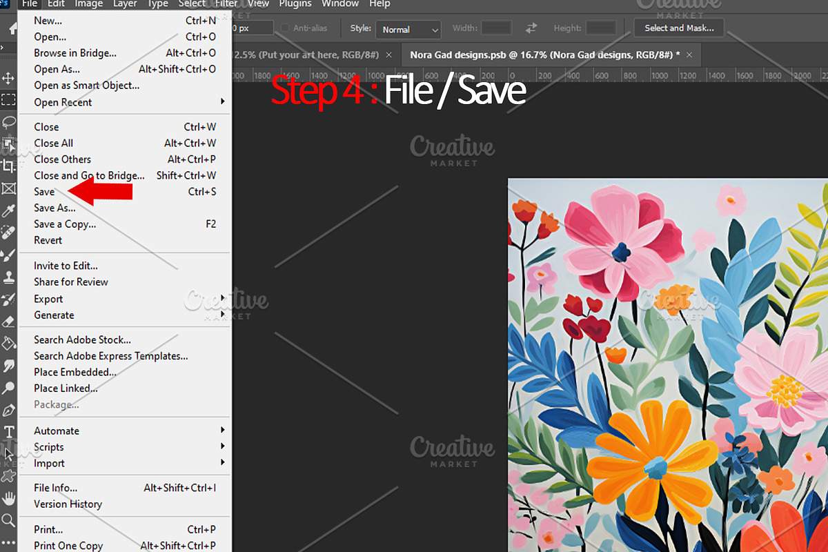This screenshot has width=828, height=552.
Task: Select the Smudge tool
Action: tap(8, 365)
